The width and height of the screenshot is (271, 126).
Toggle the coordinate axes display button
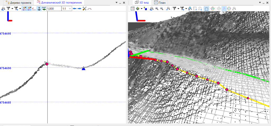click(x=224, y=9)
